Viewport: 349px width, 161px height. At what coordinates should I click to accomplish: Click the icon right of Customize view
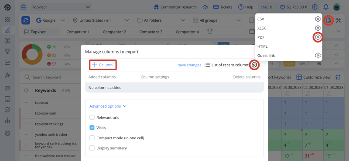coord(339,77)
